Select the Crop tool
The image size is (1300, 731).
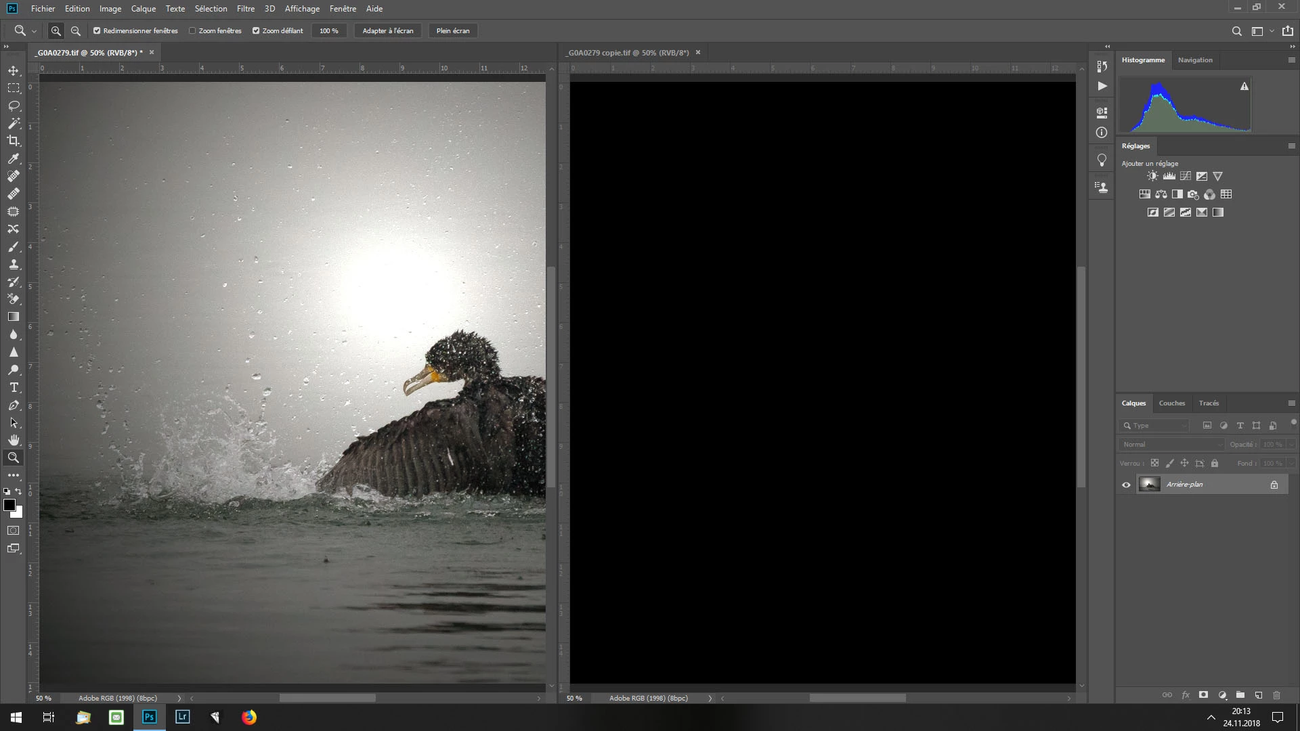14,141
